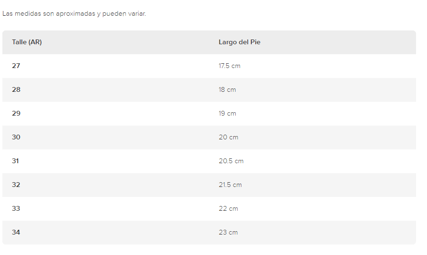Image resolution: width=427 pixels, height=255 pixels.
Task: Select size 30 in the table
Action: pos(16,137)
